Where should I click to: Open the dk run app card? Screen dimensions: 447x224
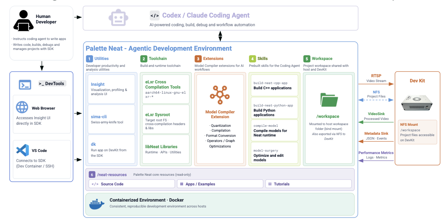[x=111, y=149]
